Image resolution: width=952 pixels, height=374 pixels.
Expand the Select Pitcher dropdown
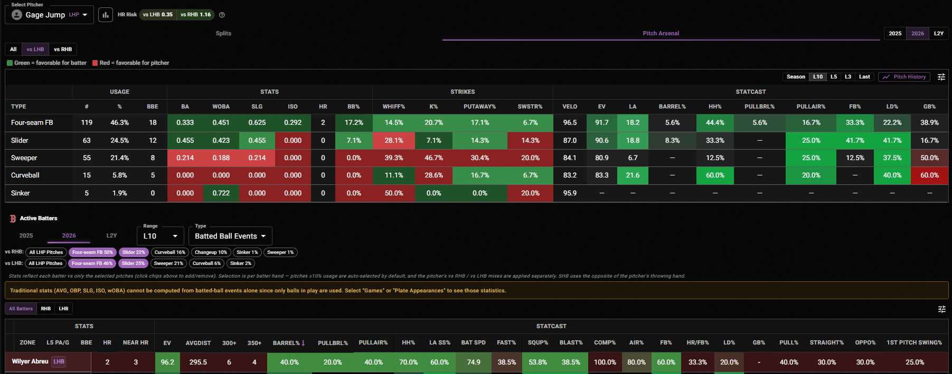(x=50, y=15)
